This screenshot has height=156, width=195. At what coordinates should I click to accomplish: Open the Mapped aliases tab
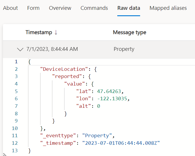click(x=168, y=8)
